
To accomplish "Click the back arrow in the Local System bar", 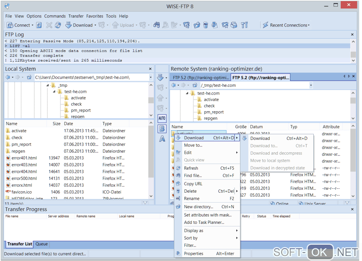I will coord(8,77).
